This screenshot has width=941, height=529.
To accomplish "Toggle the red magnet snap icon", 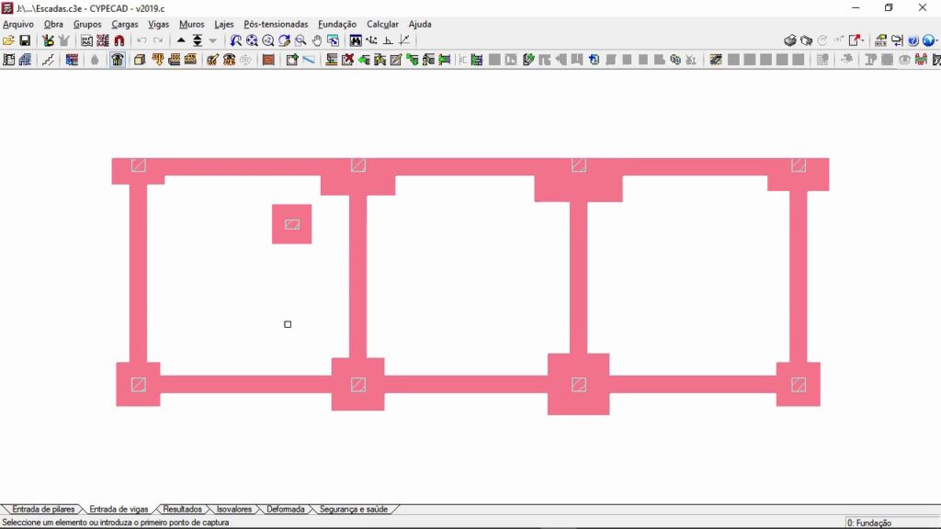I will tap(119, 40).
